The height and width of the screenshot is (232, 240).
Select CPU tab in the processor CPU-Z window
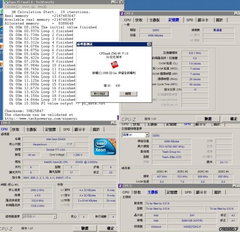click(4, 129)
